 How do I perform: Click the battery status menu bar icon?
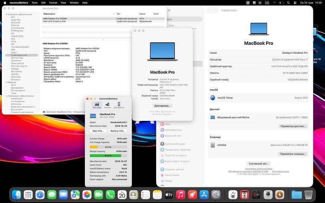(x=281, y=3)
